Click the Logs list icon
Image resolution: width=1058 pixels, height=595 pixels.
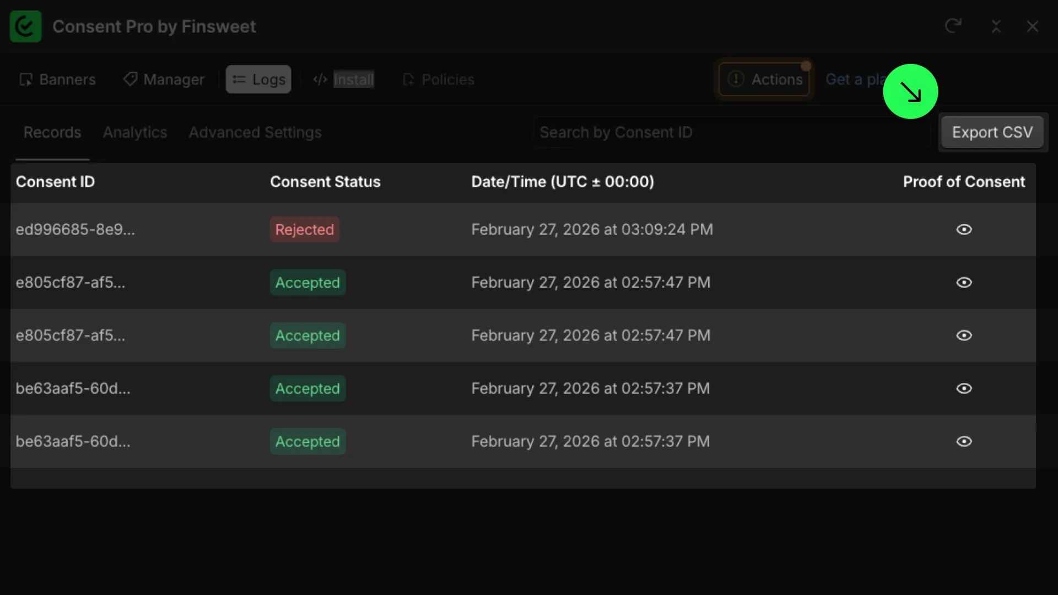point(239,79)
